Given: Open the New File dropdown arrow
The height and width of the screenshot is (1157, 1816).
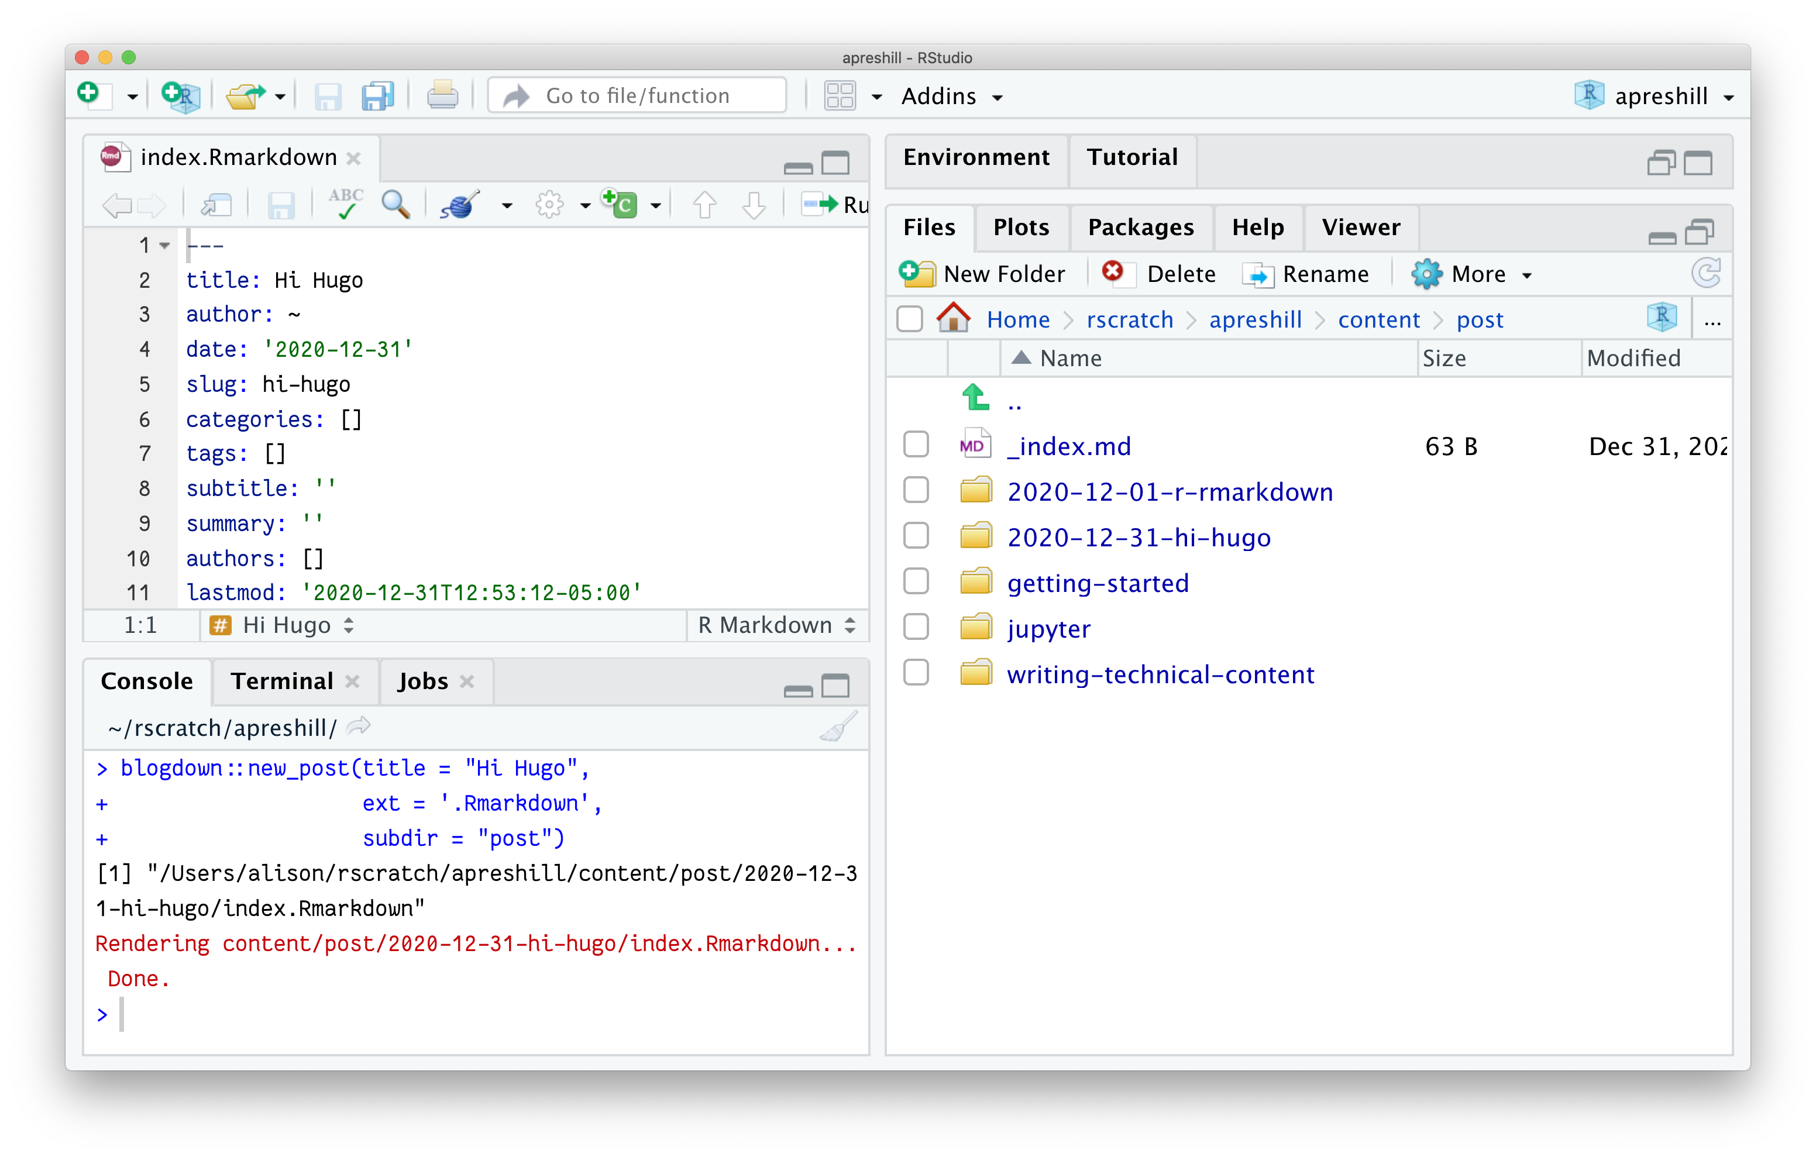Looking at the screenshot, I should tap(132, 97).
